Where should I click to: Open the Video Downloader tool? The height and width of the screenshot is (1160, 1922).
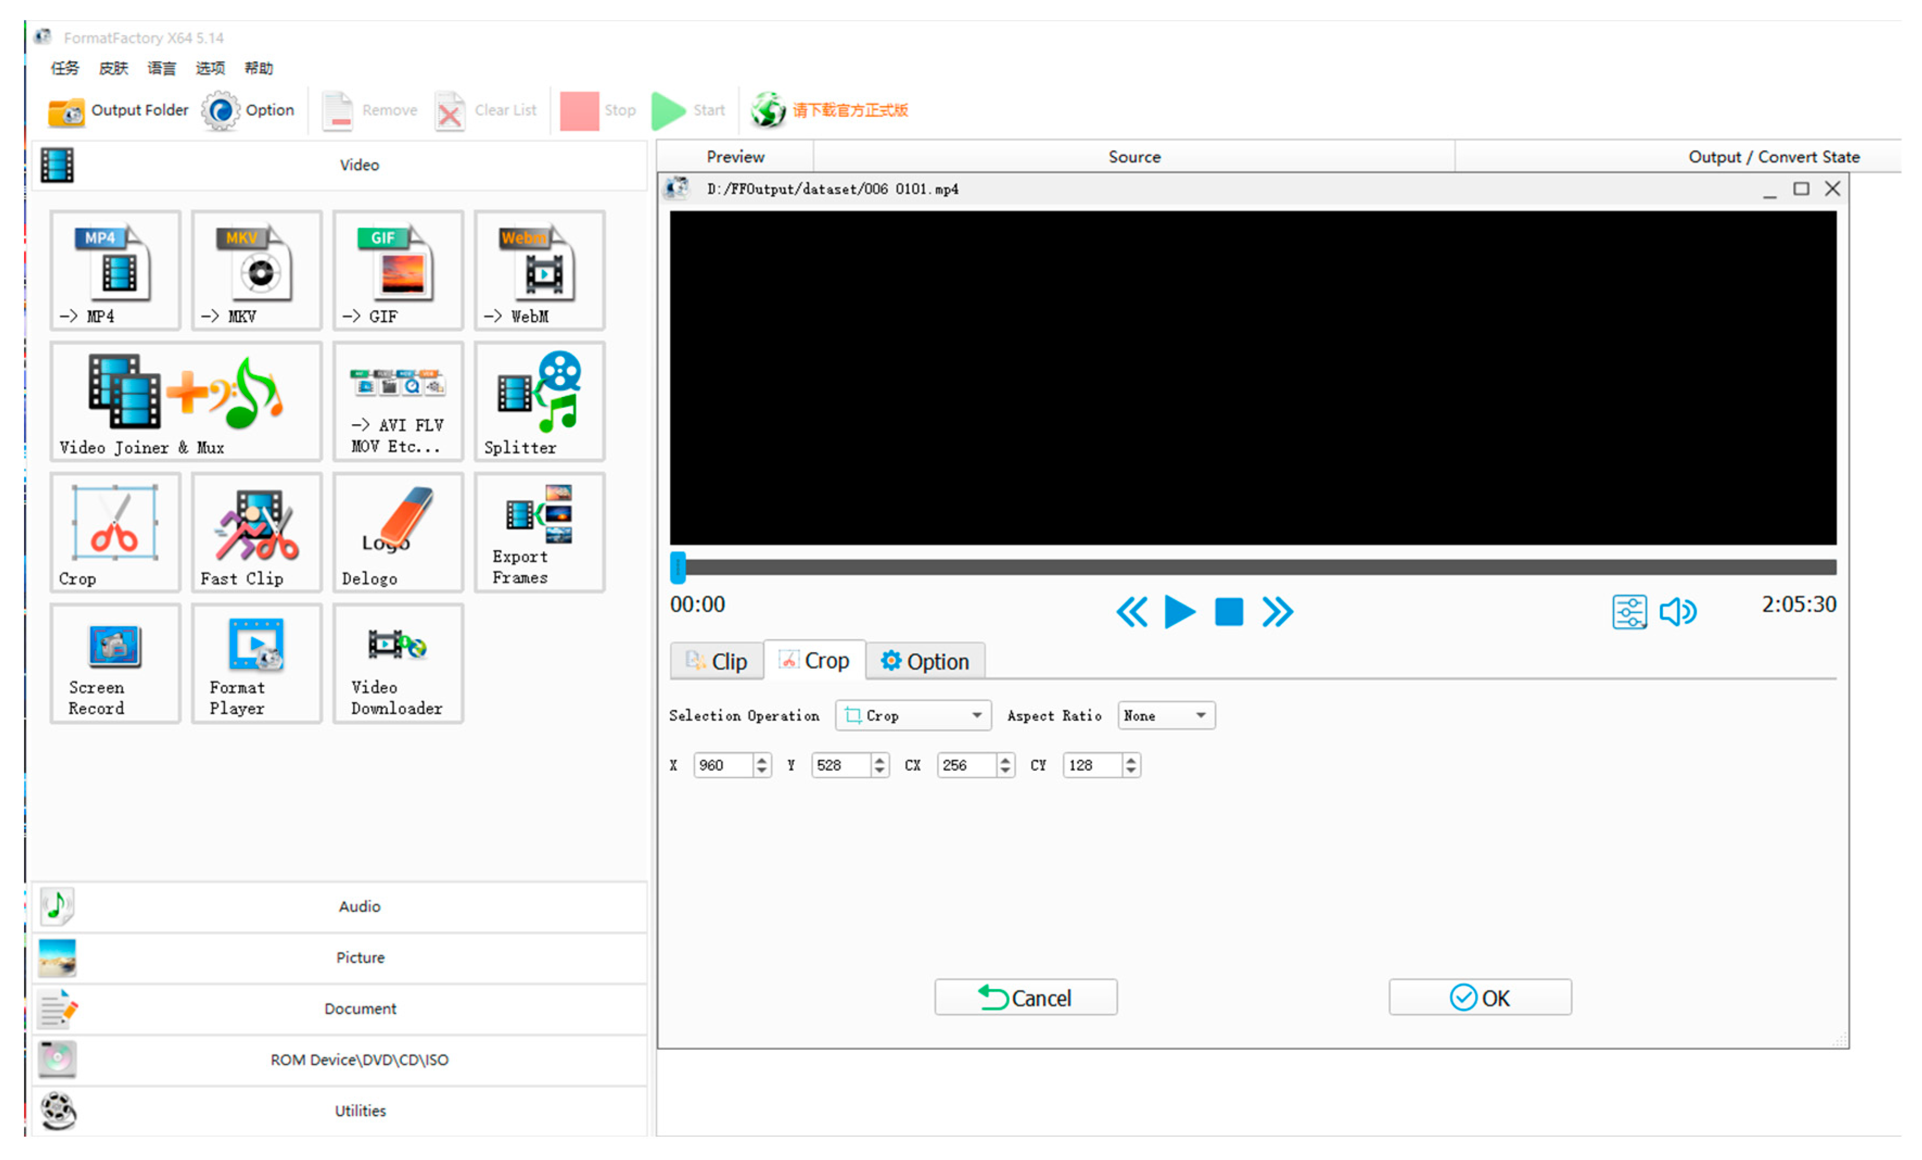[398, 663]
